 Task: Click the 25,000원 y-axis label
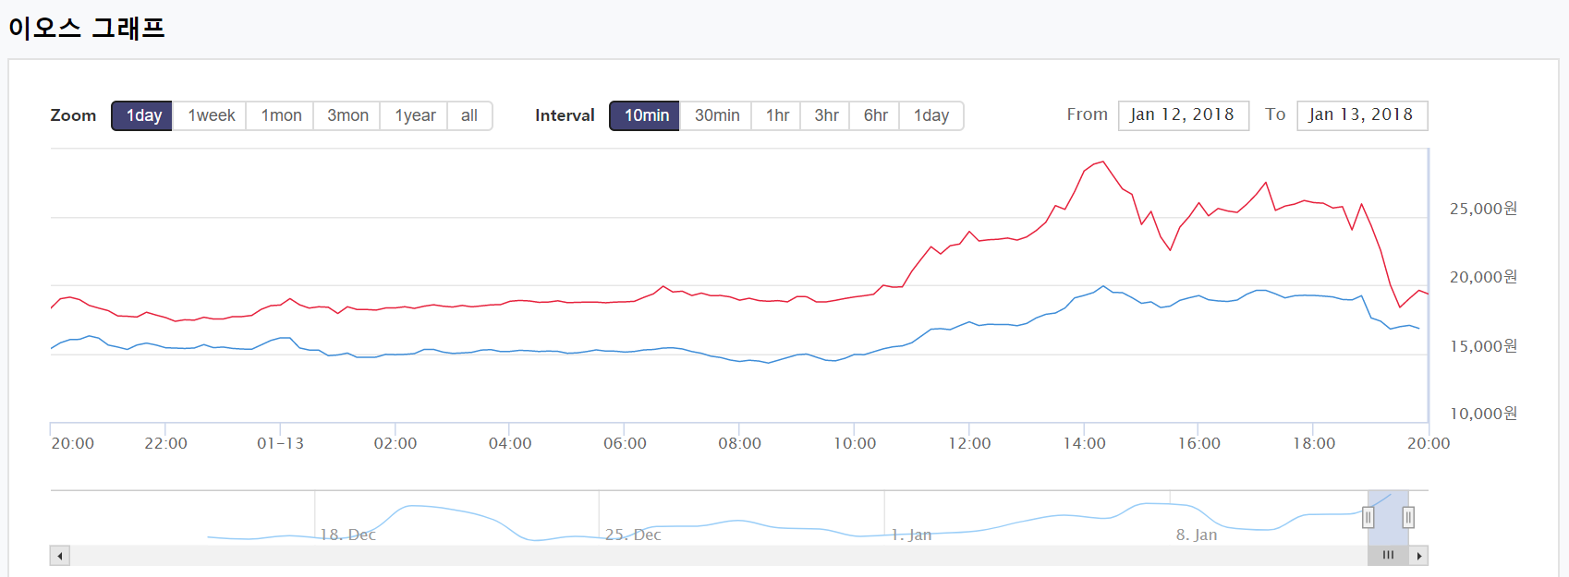1483,209
